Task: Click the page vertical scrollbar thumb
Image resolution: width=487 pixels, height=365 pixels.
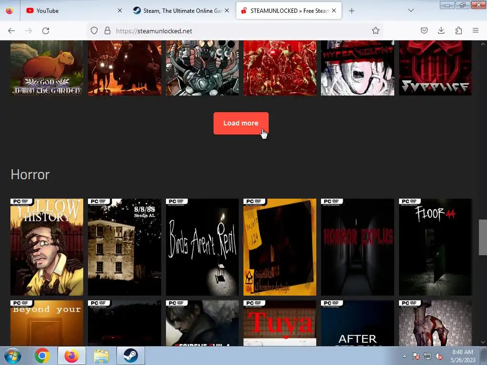Action: (483, 237)
